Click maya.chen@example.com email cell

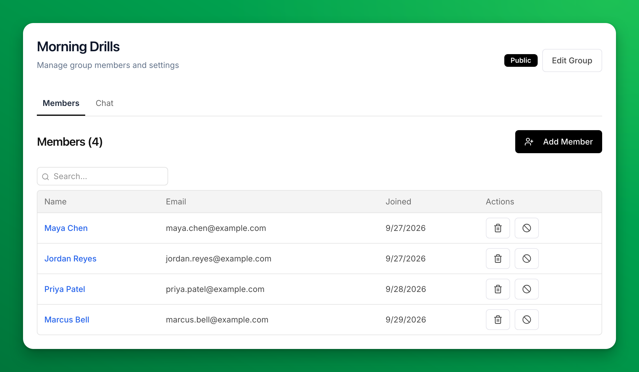point(216,228)
